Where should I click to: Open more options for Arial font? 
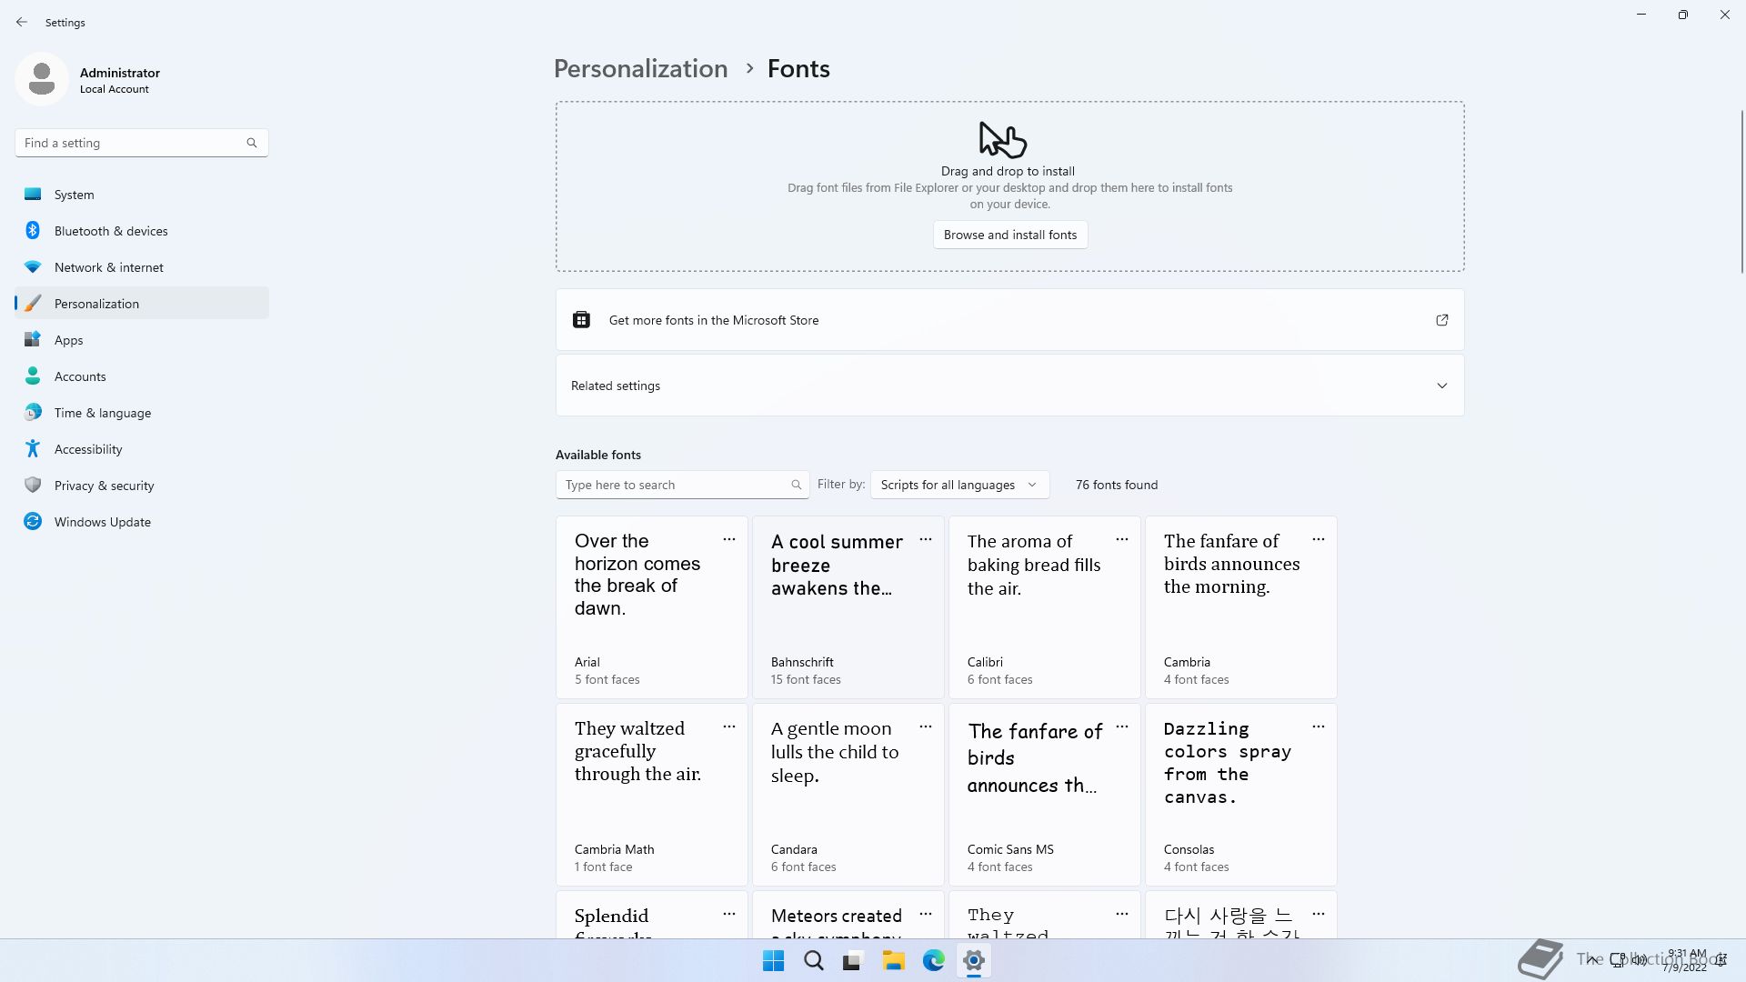click(729, 540)
